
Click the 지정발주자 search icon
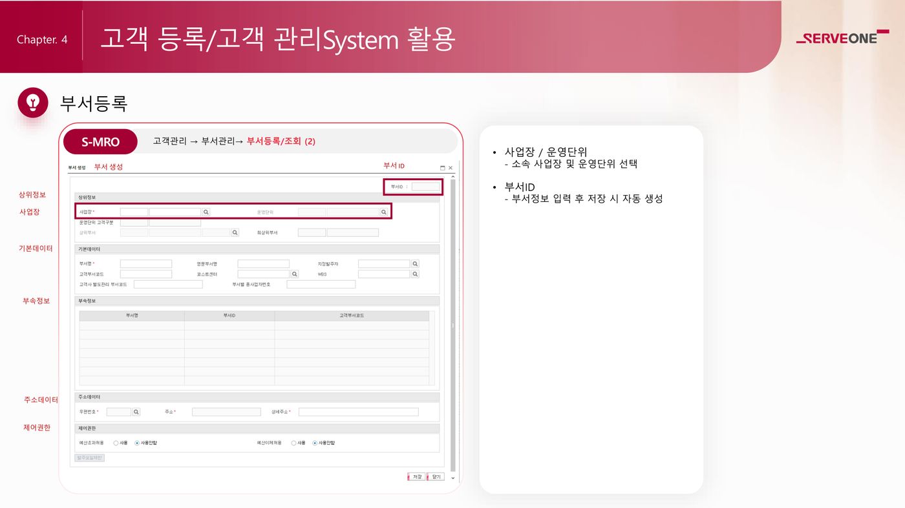(415, 264)
